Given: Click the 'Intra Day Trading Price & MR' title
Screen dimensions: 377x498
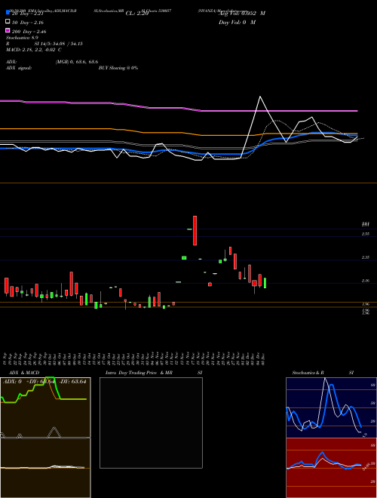Looking at the screenshot, I should pyautogui.click(x=139, y=373).
